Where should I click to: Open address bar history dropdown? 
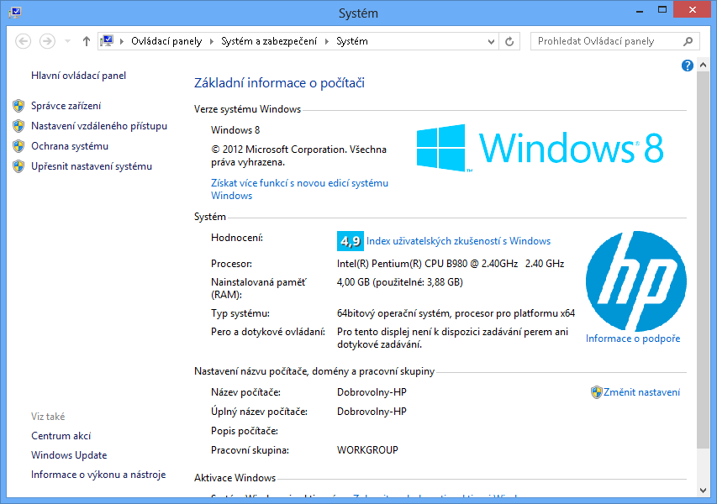491,42
